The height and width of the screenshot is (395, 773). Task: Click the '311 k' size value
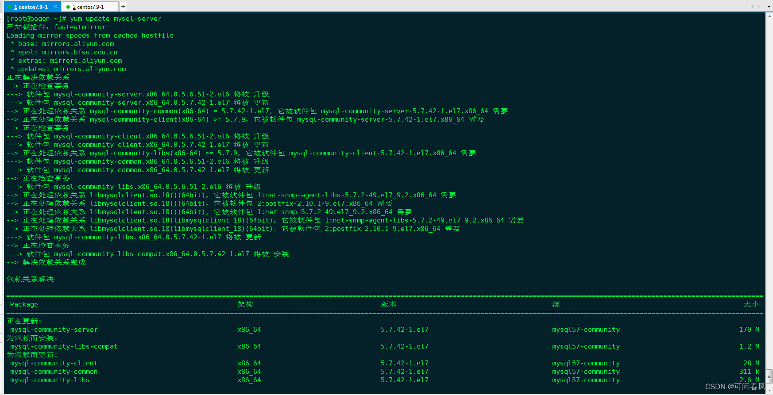tap(750, 372)
